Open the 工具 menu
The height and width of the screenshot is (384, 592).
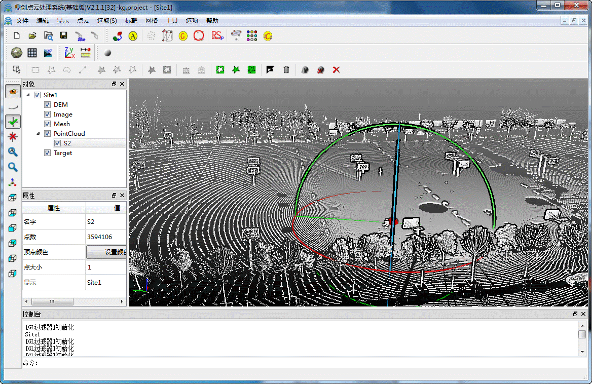coord(172,21)
